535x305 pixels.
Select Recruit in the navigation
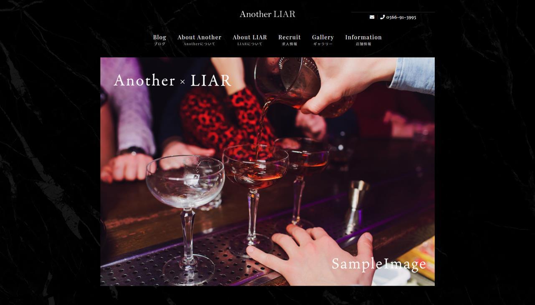click(289, 37)
